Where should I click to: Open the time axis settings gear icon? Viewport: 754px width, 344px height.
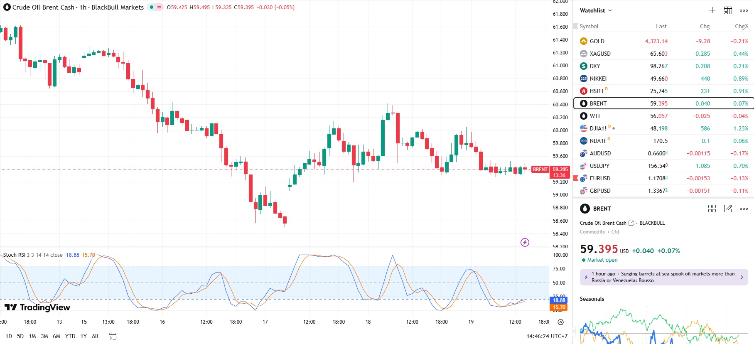[x=560, y=322]
